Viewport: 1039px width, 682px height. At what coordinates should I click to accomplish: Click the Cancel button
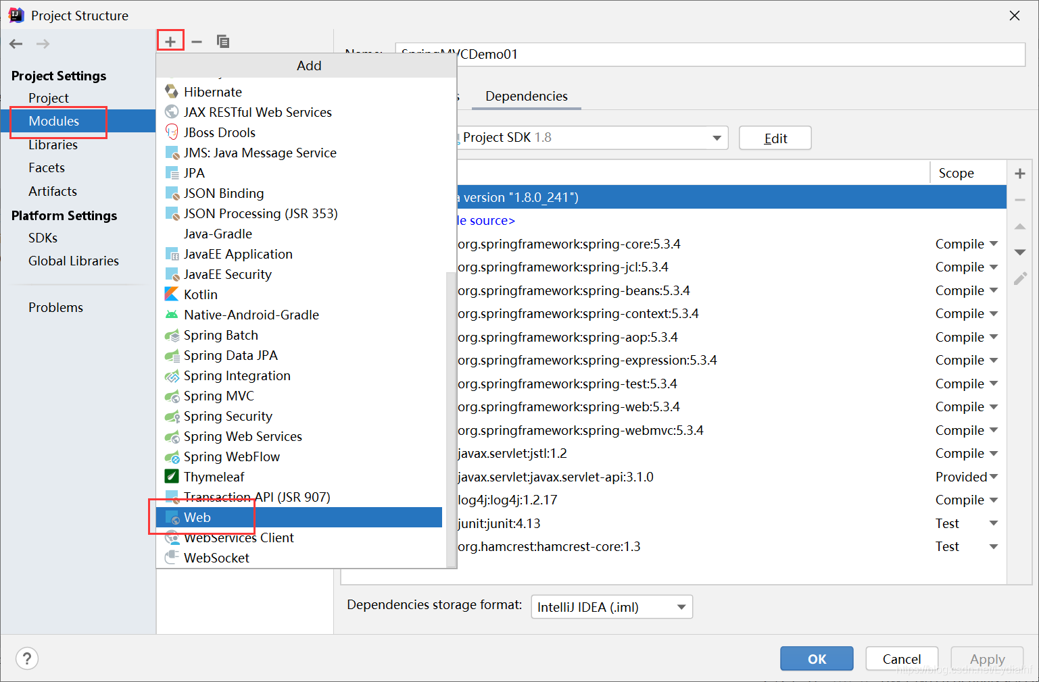[902, 658]
